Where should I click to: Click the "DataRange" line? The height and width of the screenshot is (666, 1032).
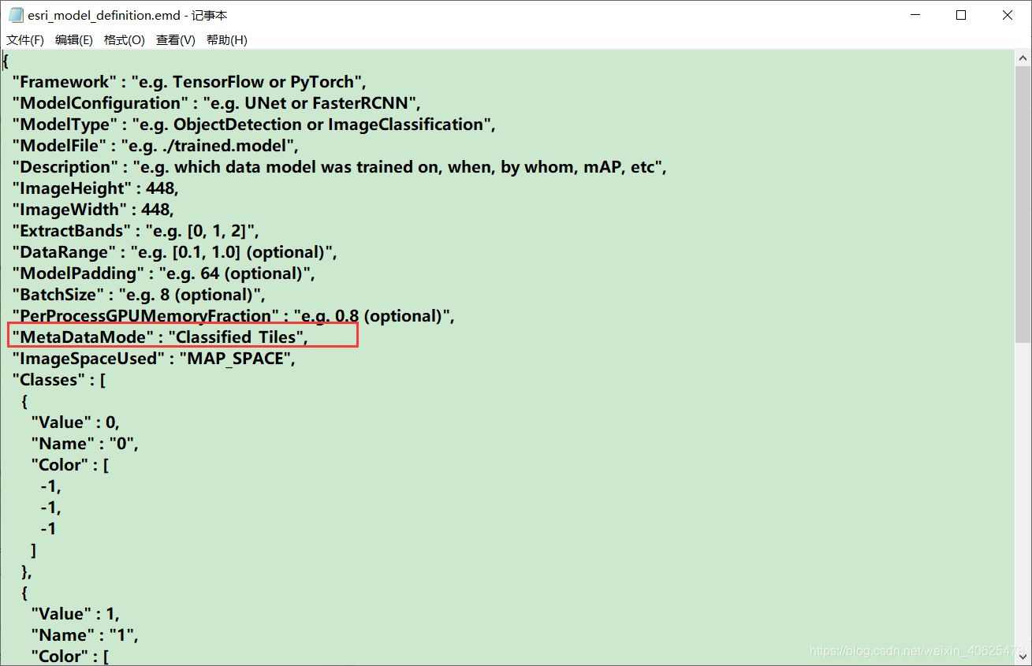point(174,252)
